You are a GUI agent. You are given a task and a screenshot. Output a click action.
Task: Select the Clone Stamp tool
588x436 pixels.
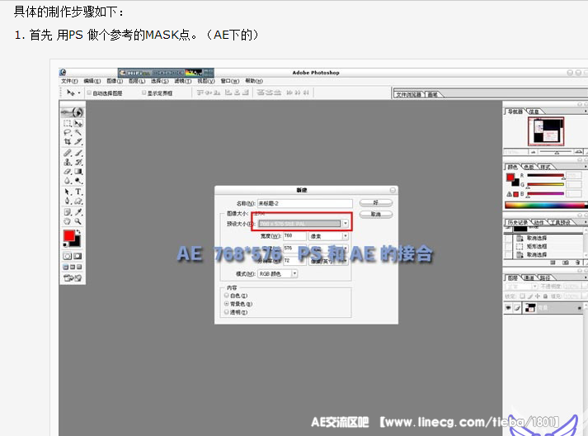[x=68, y=162]
